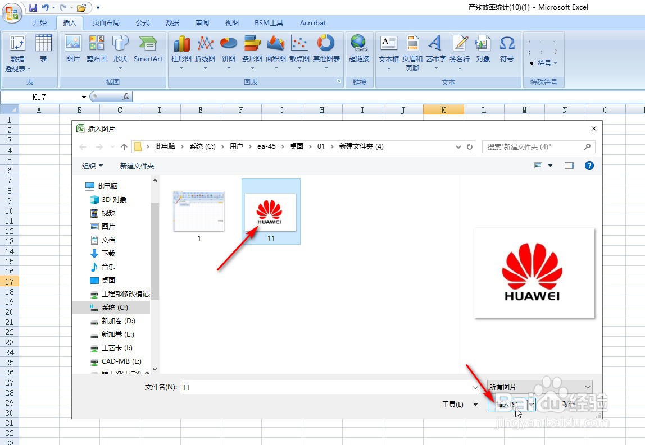Select 音乐 (Music) in navigation tree
The height and width of the screenshot is (445, 645).
(103, 267)
